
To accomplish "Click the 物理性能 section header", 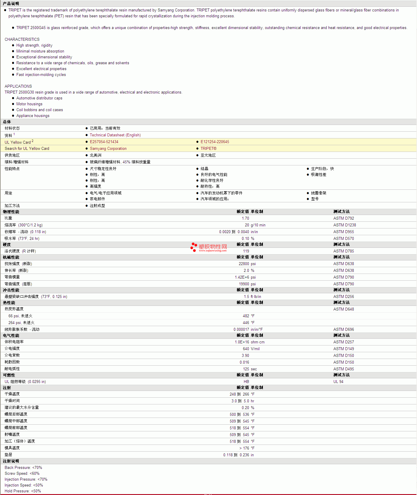I will (11, 212).
